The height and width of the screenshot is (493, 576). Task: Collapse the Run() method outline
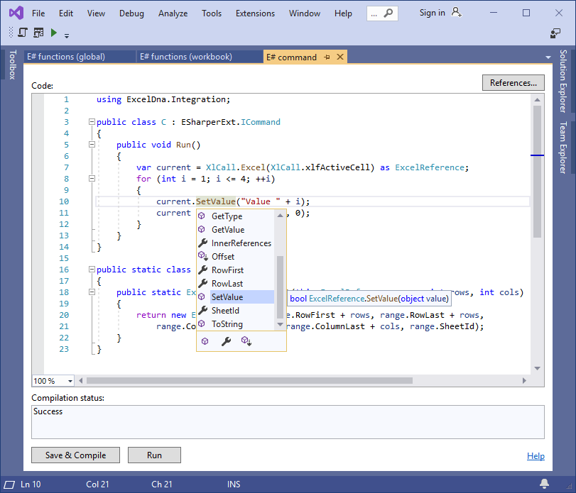[92, 145]
